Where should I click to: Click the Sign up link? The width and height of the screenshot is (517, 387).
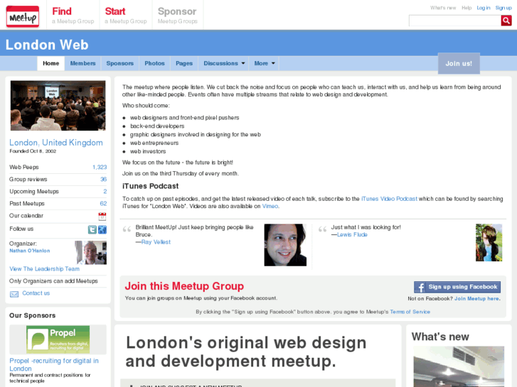coord(503,8)
